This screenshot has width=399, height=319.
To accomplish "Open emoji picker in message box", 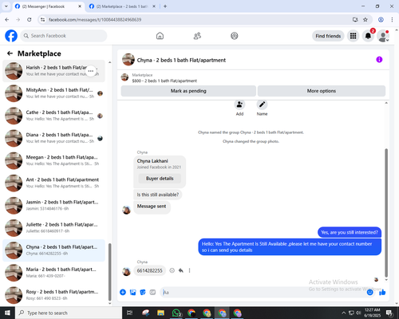I will tap(369, 293).
